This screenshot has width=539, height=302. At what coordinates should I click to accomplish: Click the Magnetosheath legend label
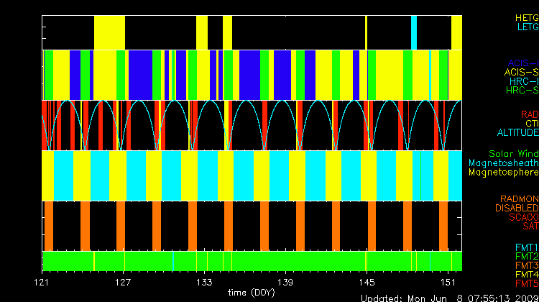[503, 163]
